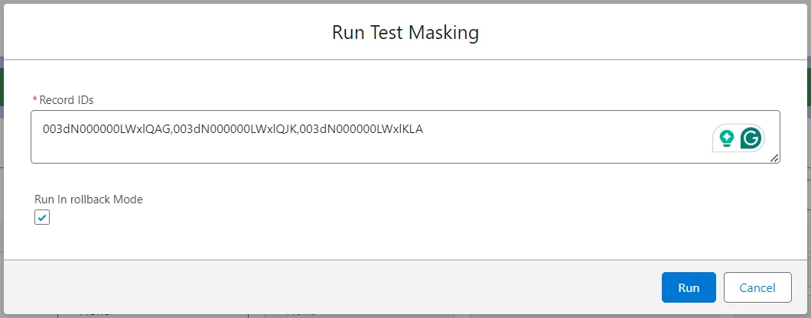Click the Record IDs field label
This screenshot has width=811, height=318.
67,100
